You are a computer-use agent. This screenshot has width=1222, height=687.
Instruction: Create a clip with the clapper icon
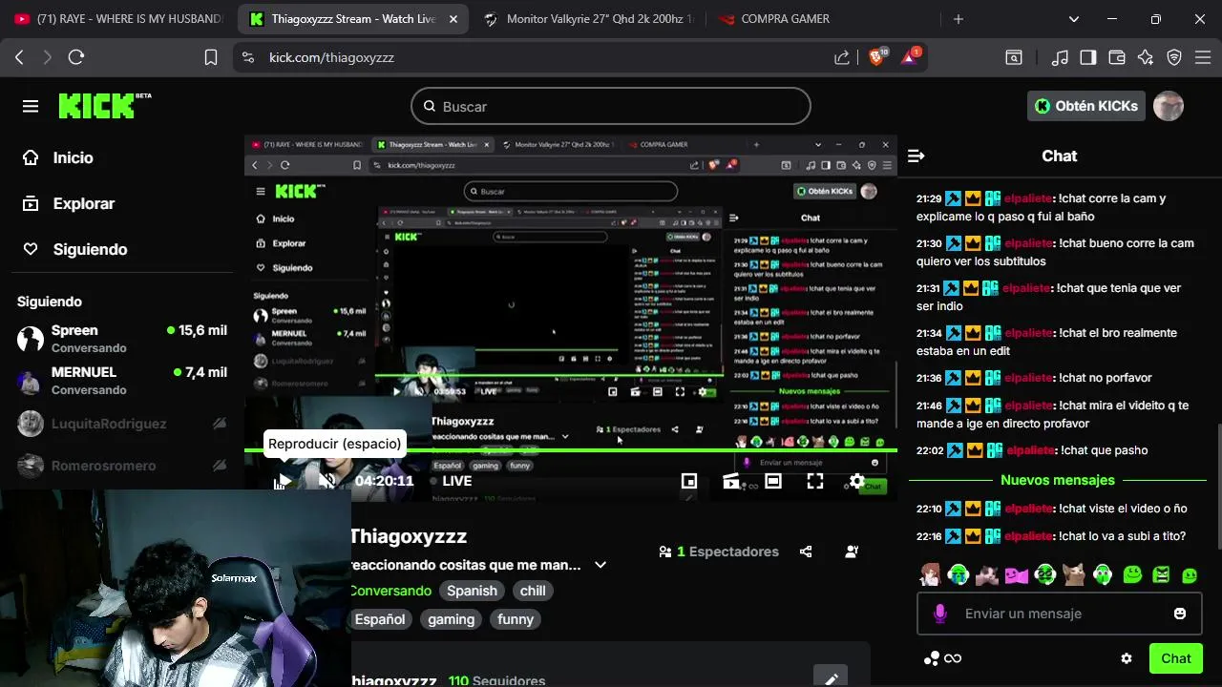pos(731,481)
